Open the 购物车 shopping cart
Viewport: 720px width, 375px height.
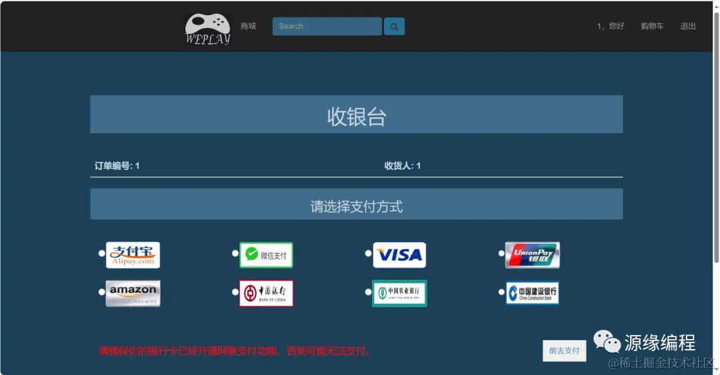[x=652, y=26]
